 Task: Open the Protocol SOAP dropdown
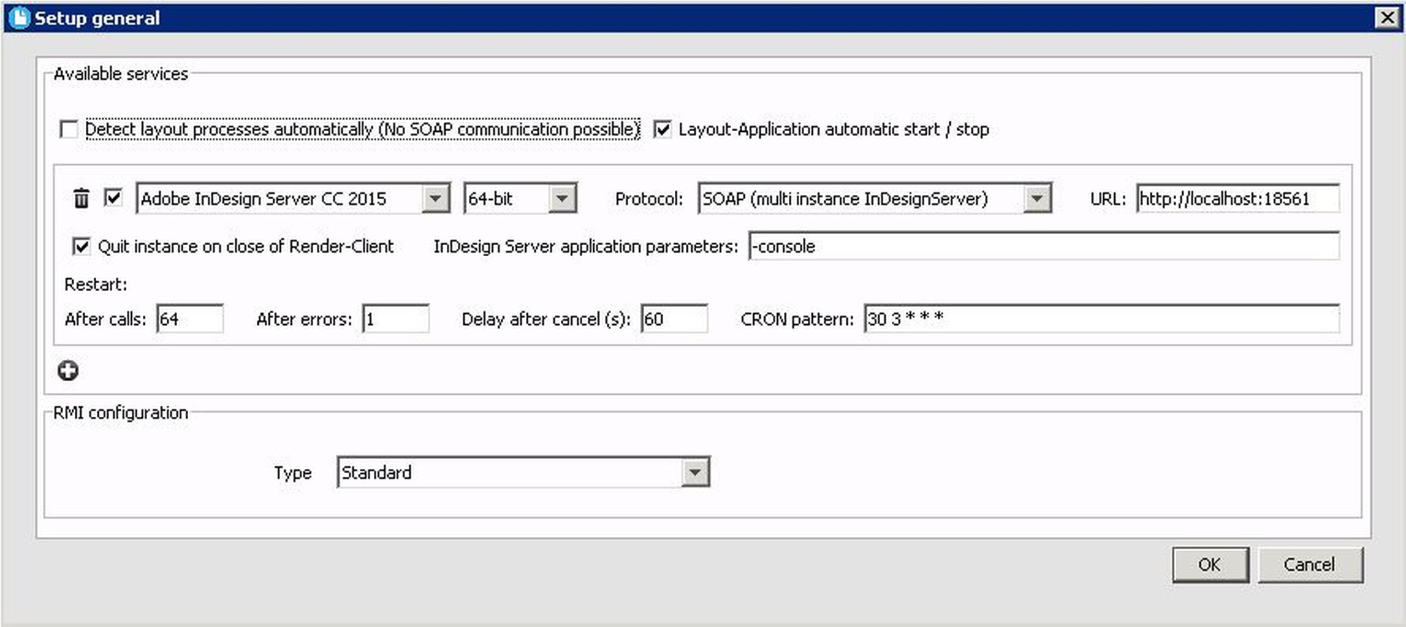1037,198
